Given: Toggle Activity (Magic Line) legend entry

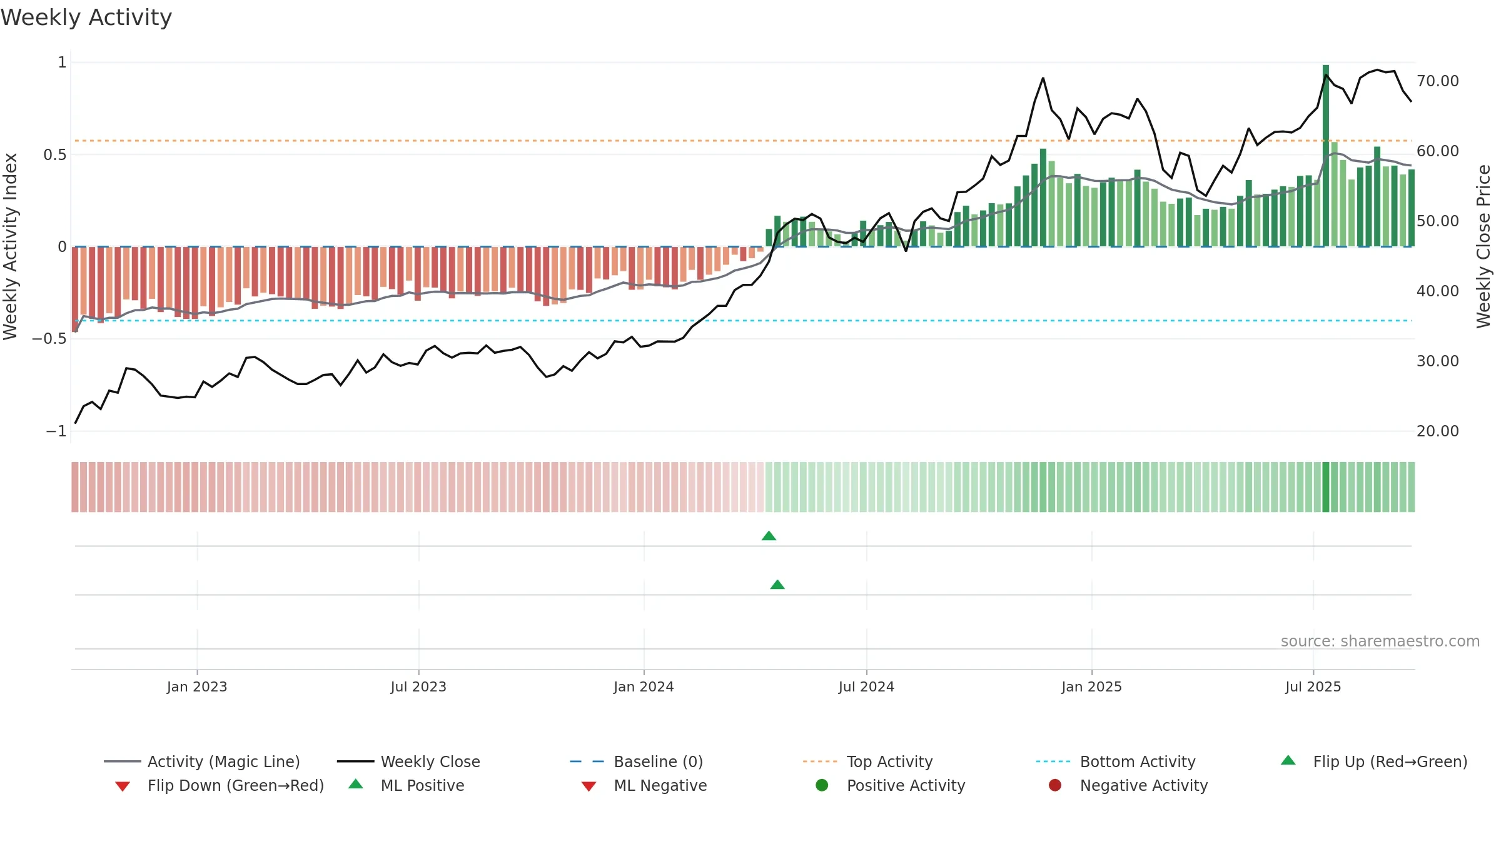Looking at the screenshot, I should coord(202,761).
